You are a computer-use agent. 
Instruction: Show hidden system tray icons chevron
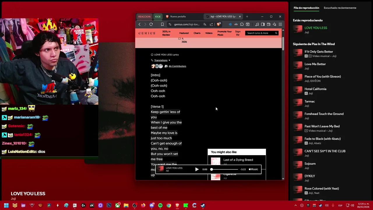(296, 205)
